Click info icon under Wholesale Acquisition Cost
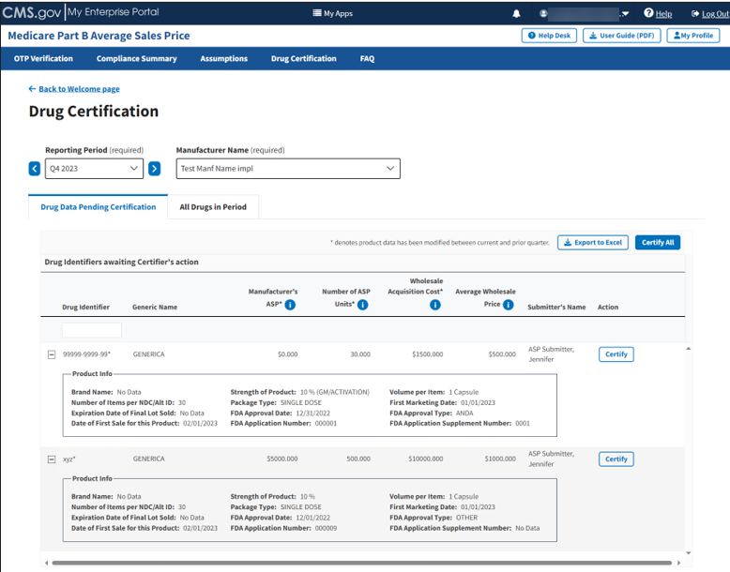The image size is (730, 572). 435,305
